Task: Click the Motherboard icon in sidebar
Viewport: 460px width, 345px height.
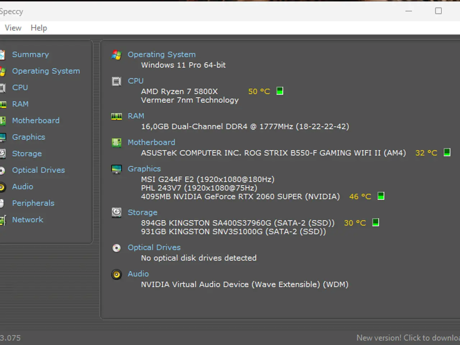Action: [3, 121]
